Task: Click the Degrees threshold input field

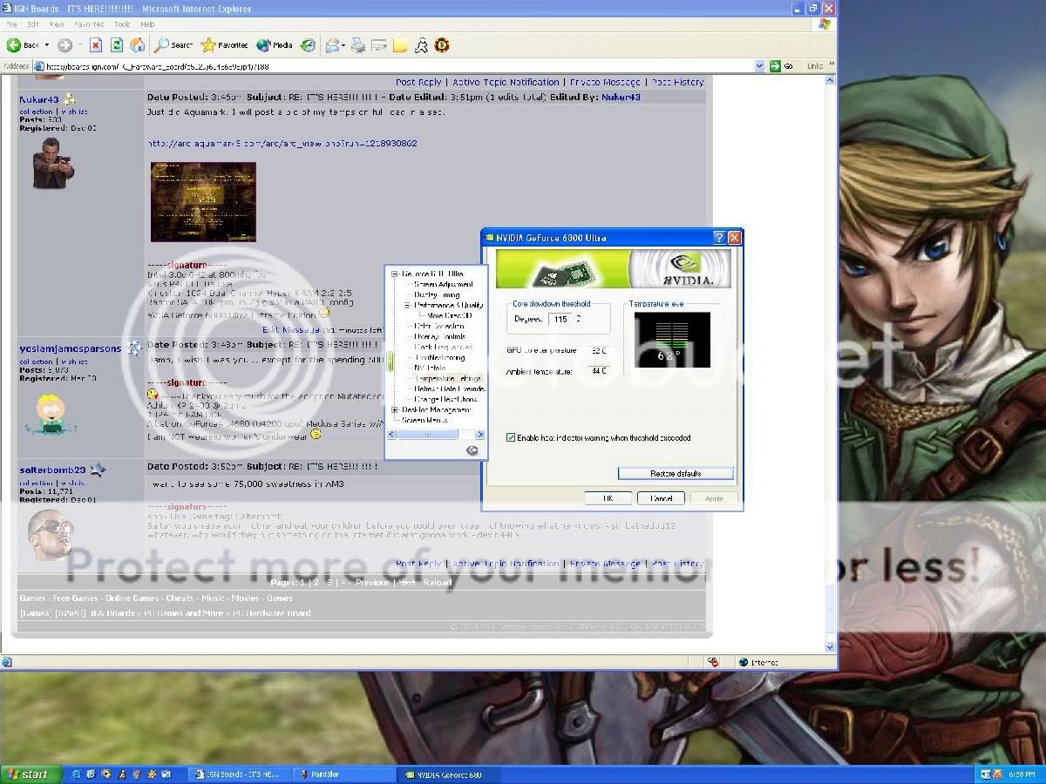Action: click(560, 319)
